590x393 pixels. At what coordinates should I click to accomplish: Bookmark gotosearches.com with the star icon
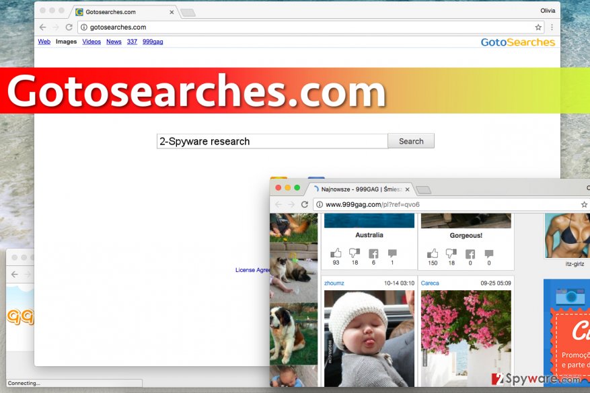pos(538,27)
